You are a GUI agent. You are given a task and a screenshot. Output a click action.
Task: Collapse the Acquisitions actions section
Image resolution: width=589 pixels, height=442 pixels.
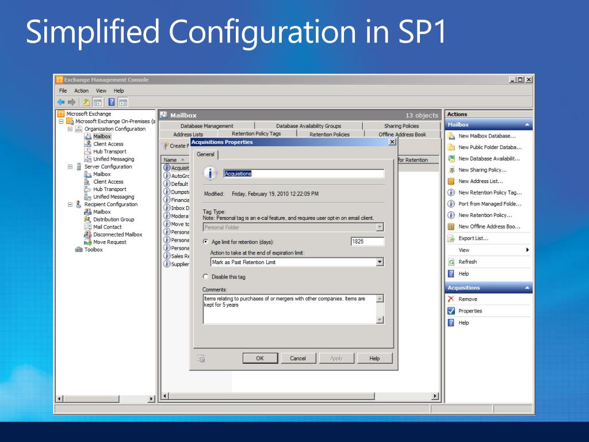[527, 288]
